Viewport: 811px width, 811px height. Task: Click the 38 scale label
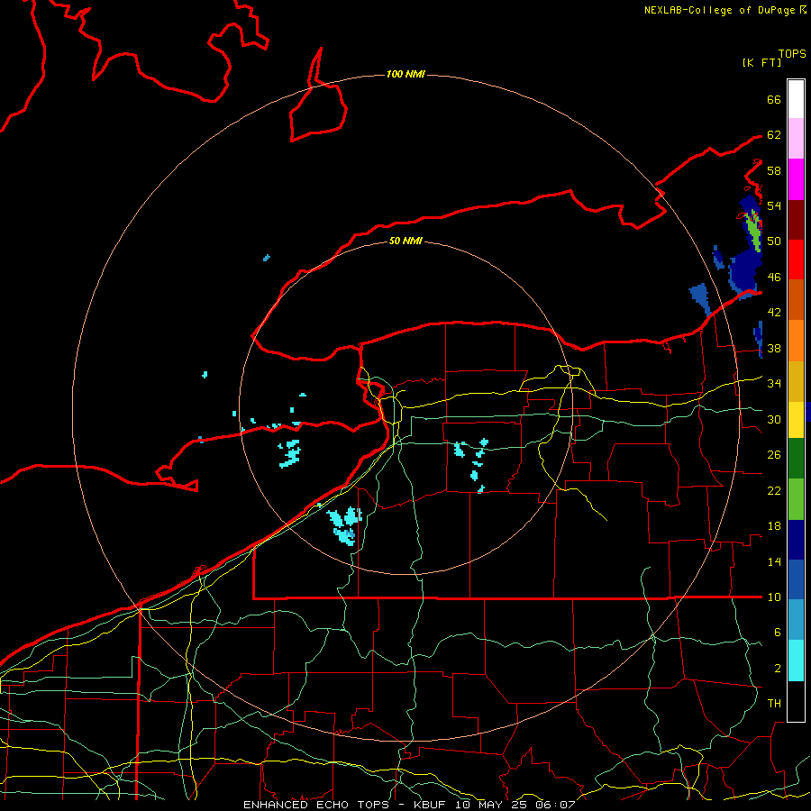pyautogui.click(x=774, y=349)
